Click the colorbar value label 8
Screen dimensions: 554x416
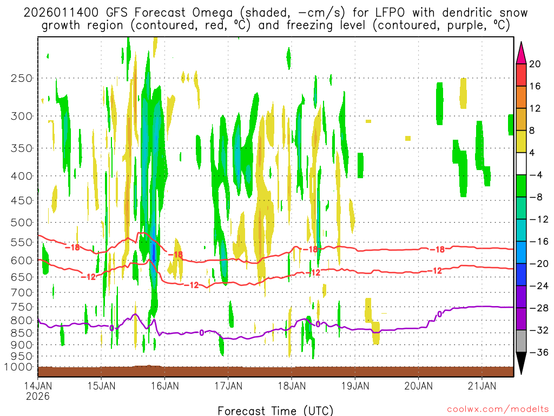coord(532,131)
